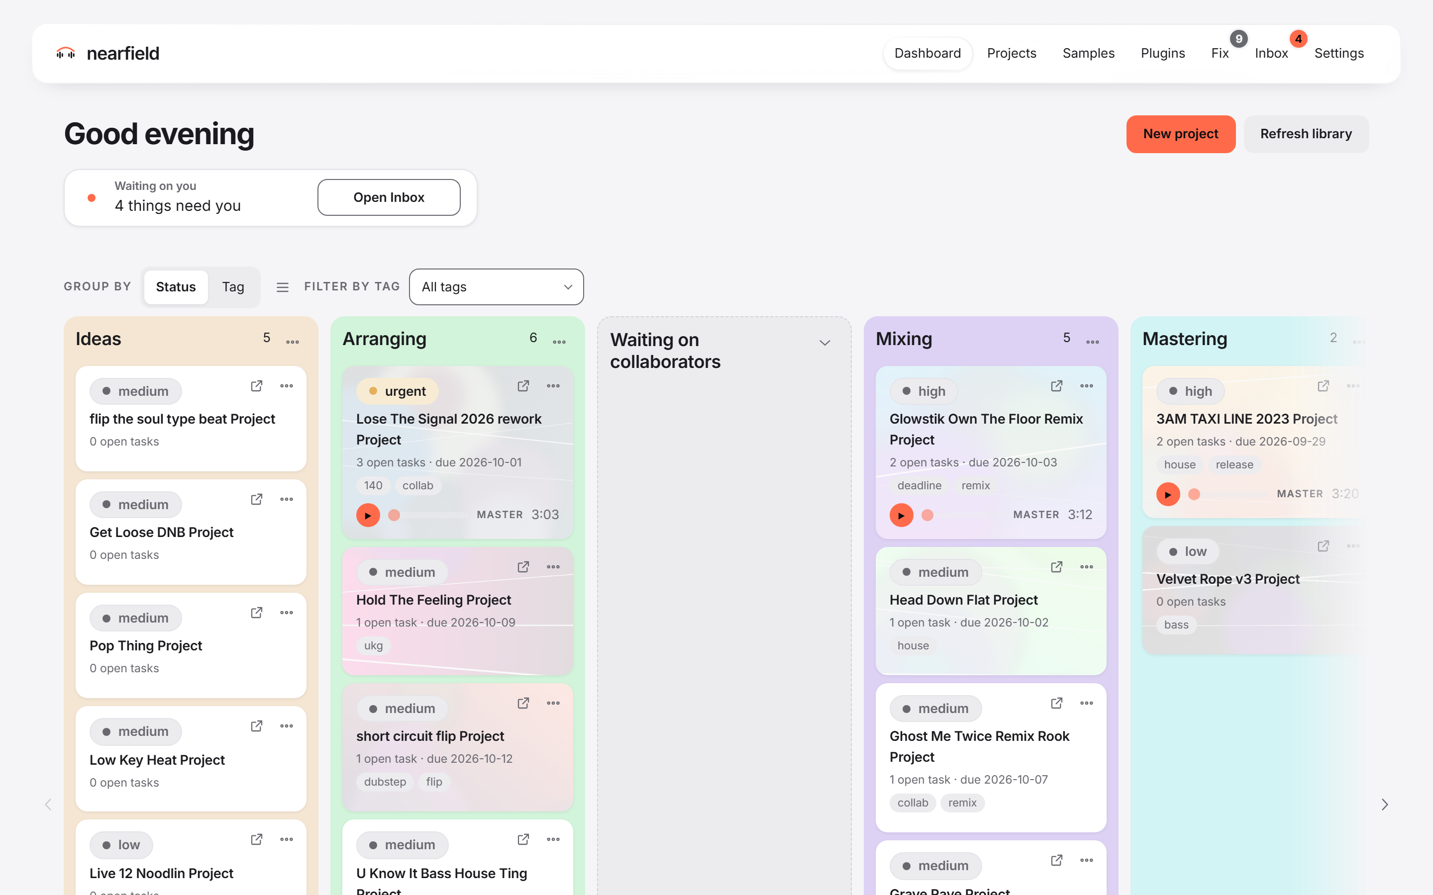Viewport: 1433px width, 895px height.
Task: Open more options for short circuit flip Project
Action: click(553, 703)
